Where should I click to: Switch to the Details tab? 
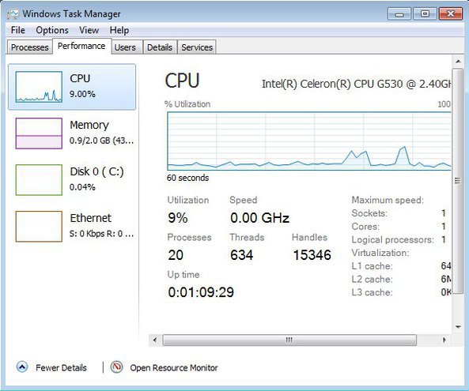[160, 47]
